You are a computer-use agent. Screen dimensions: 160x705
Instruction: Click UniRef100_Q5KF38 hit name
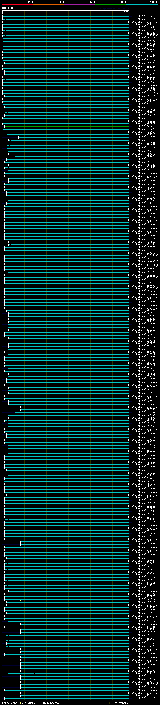(143, 143)
